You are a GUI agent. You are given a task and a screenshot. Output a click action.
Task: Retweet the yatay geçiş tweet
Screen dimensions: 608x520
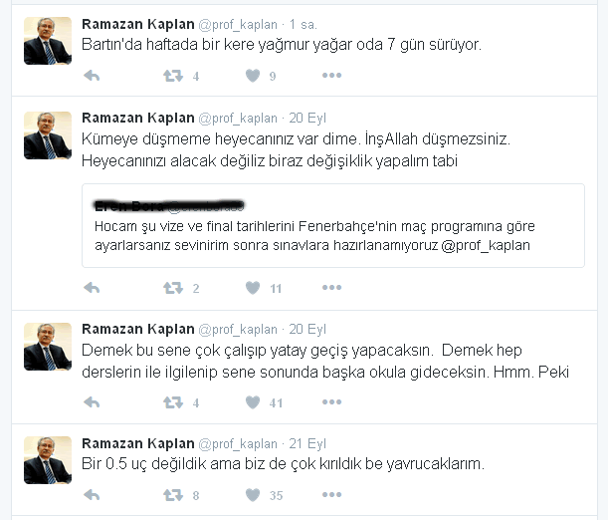[173, 402]
